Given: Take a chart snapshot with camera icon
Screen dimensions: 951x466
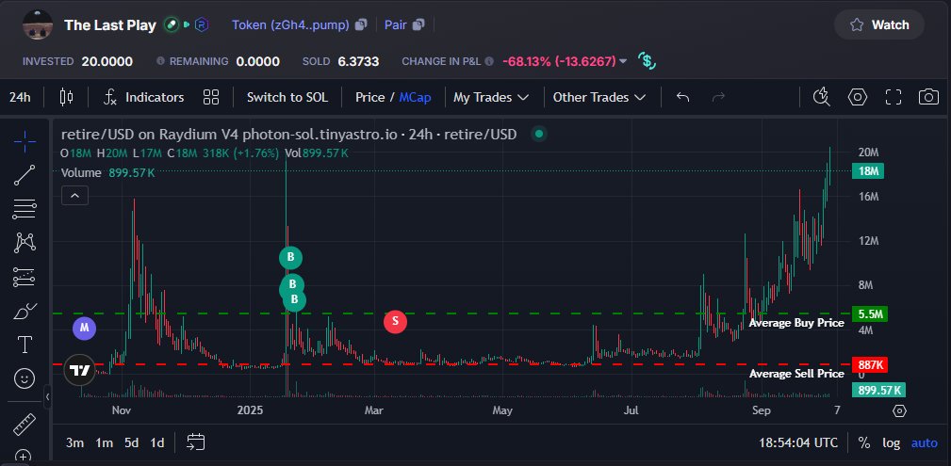Looking at the screenshot, I should pyautogui.click(x=928, y=97).
